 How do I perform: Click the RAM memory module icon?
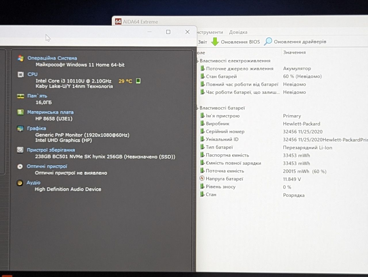[20, 96]
